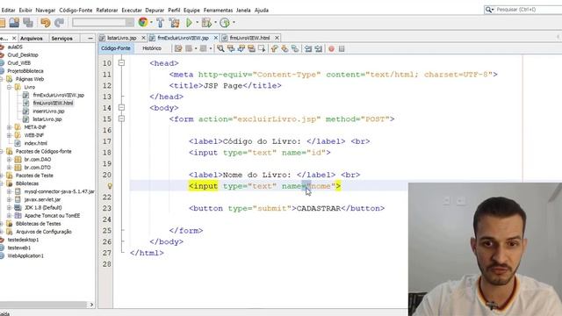The width and height of the screenshot is (562, 316).
Task: Start macro recording with red circle
Action: coord(332,49)
